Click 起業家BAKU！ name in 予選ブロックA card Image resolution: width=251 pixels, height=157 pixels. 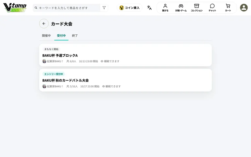coord(55,61)
